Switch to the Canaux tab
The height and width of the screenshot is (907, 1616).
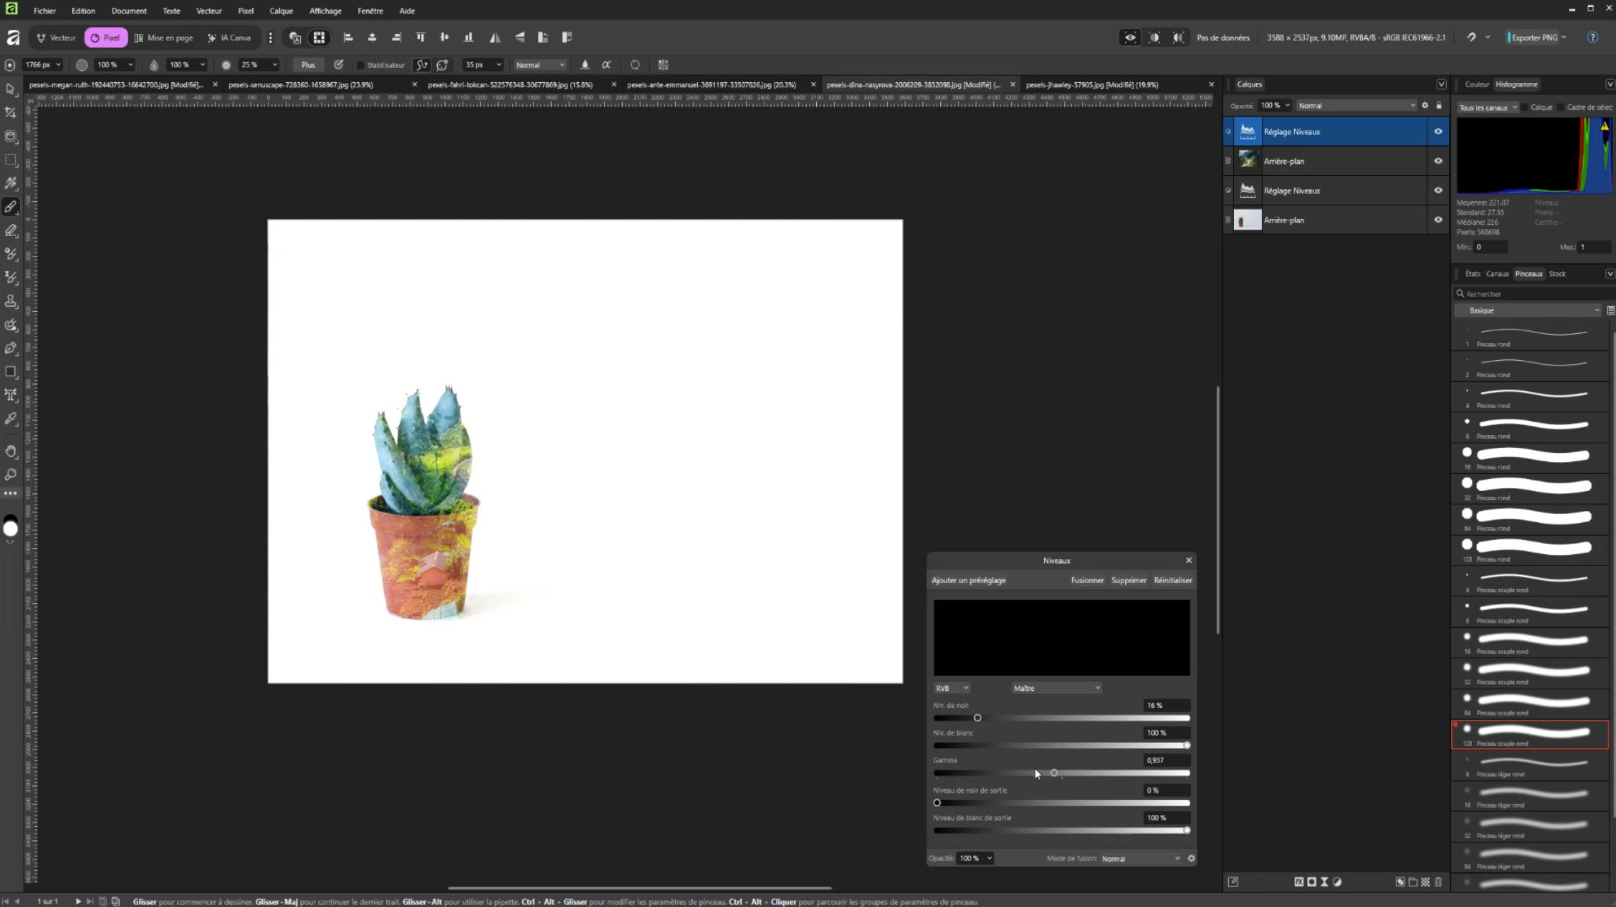pos(1497,274)
